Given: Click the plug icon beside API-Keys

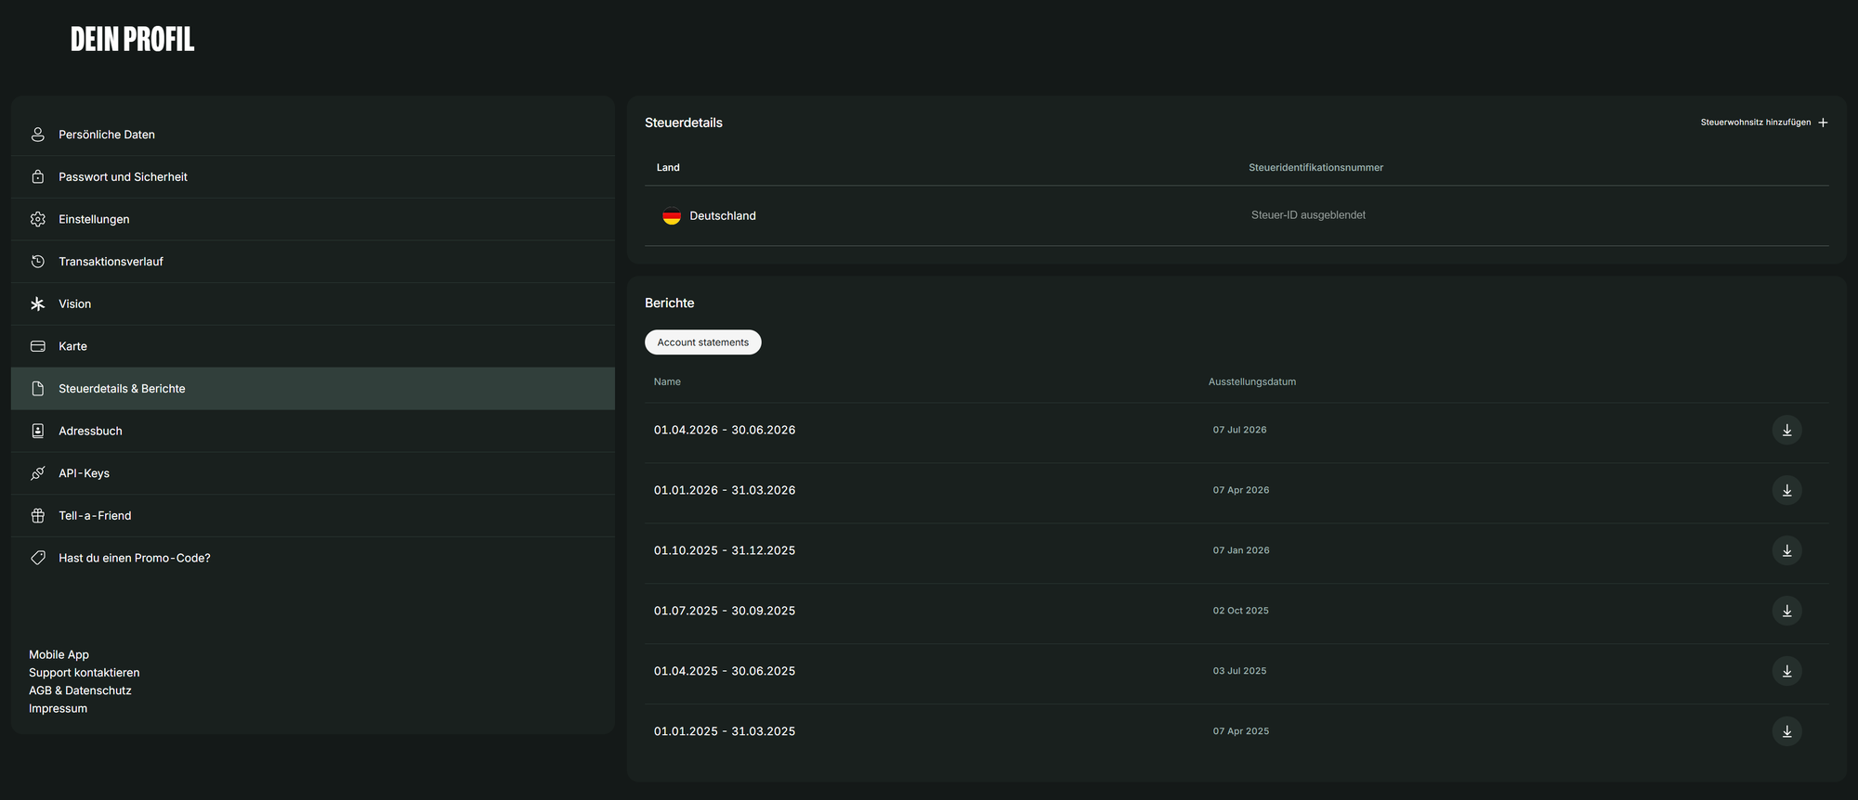Looking at the screenshot, I should [x=38, y=473].
